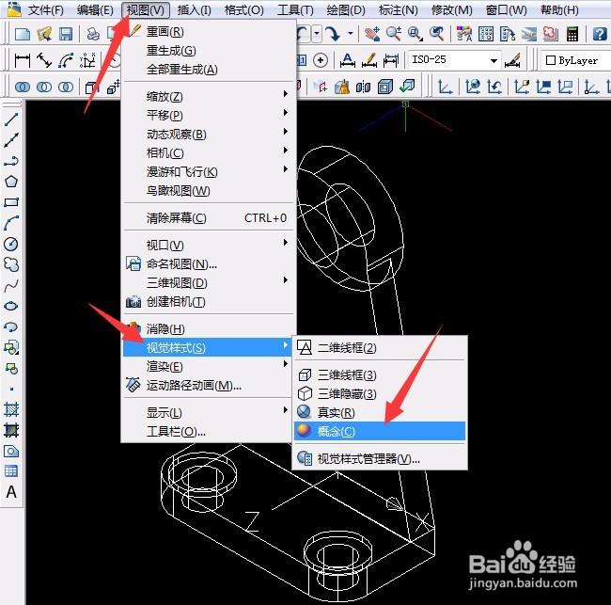Open the 修改(M) menu
Viewport: 611px width, 605px height.
point(451,9)
